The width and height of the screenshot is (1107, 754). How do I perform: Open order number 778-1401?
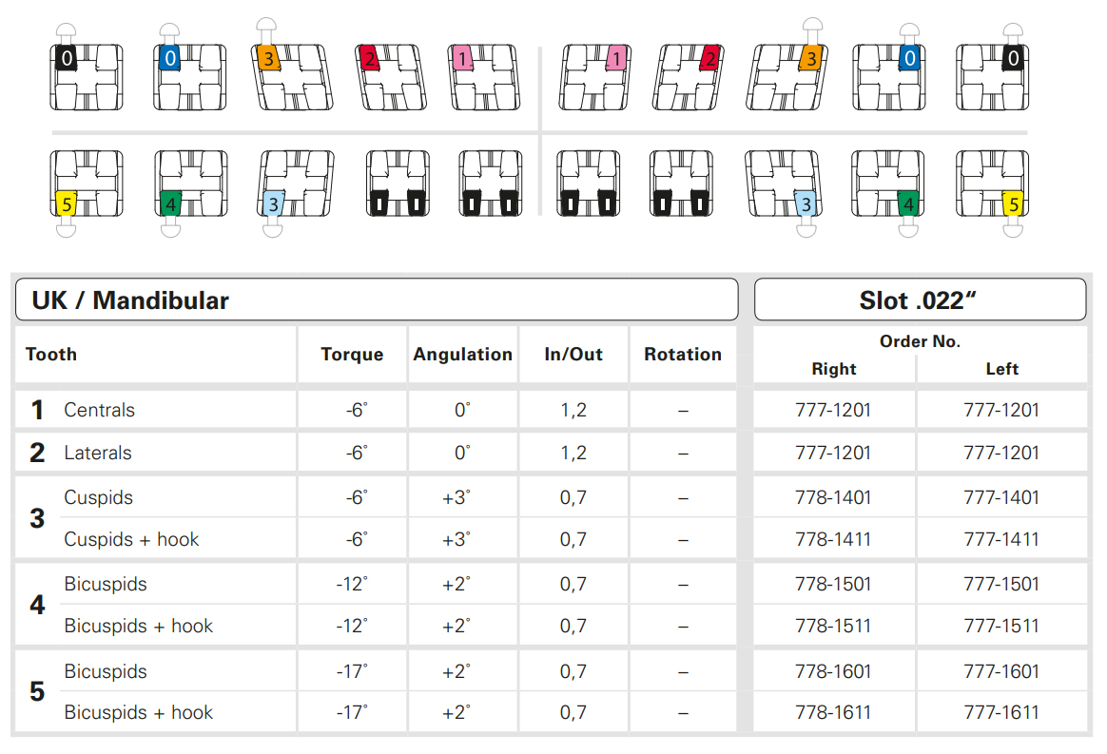click(833, 497)
